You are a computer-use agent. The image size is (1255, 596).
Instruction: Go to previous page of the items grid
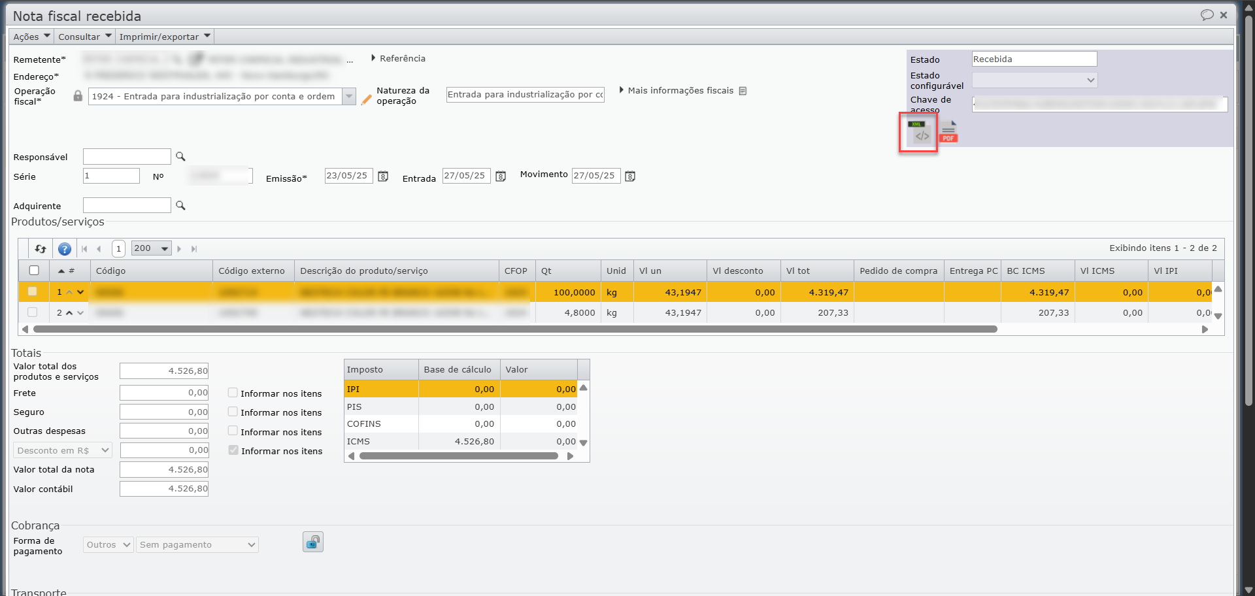coord(99,249)
